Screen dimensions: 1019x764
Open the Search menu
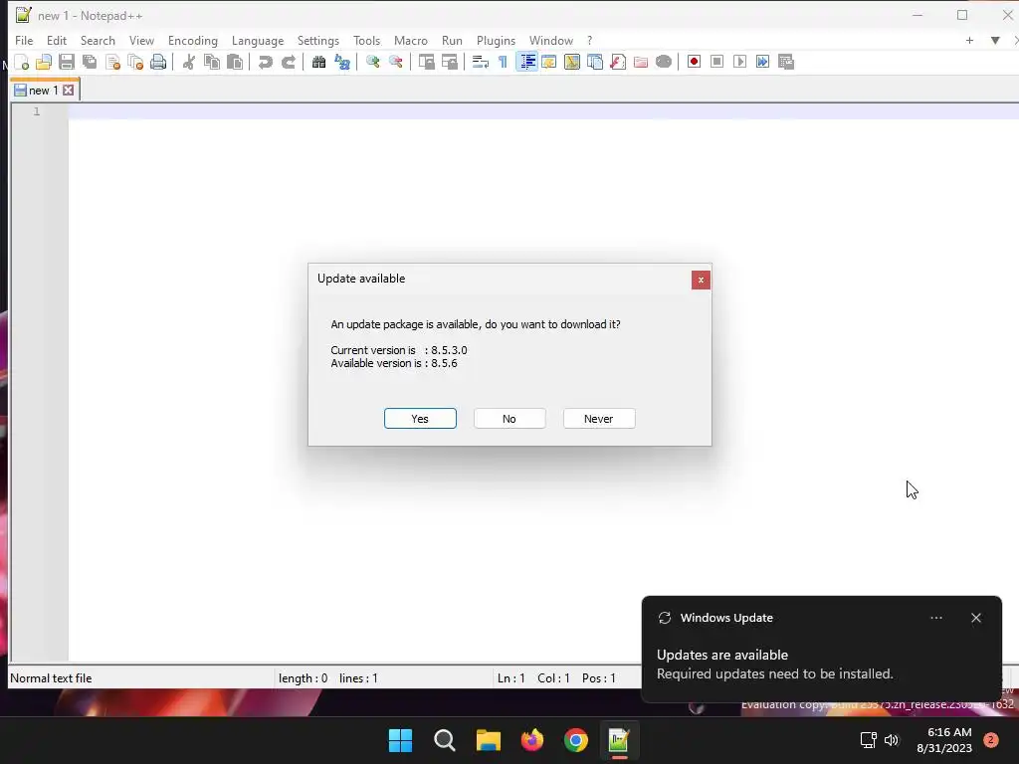coord(98,40)
